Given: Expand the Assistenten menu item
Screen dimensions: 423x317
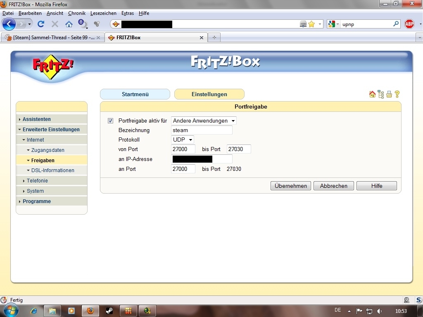Looking at the screenshot, I should tap(36, 119).
